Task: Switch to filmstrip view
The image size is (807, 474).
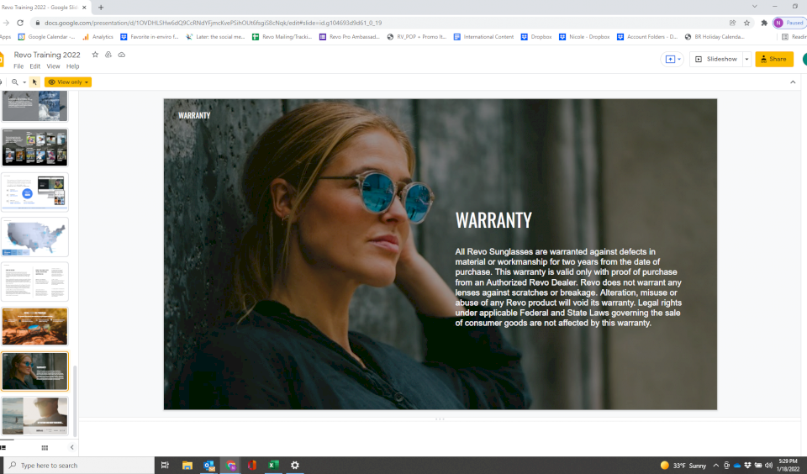Action: tap(3, 448)
